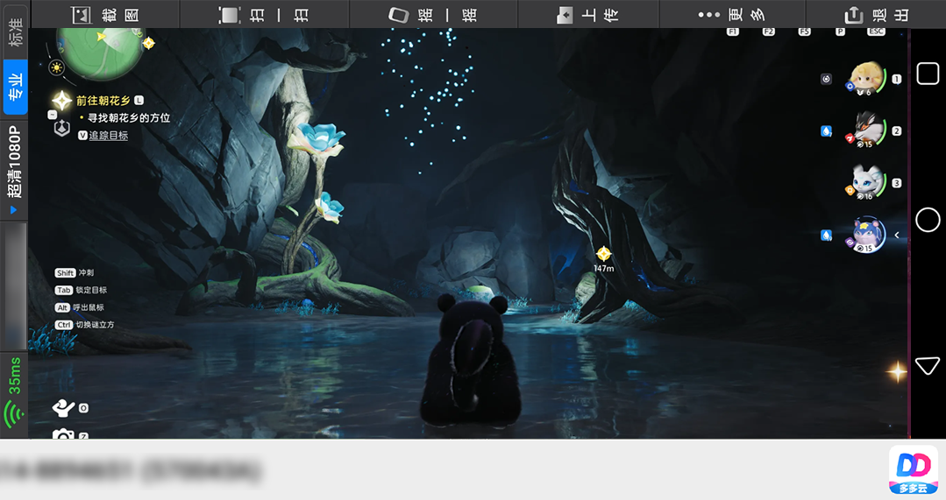This screenshot has height=500, width=946.
Task: Collapse the pet list with the < arrow
Action: [897, 235]
